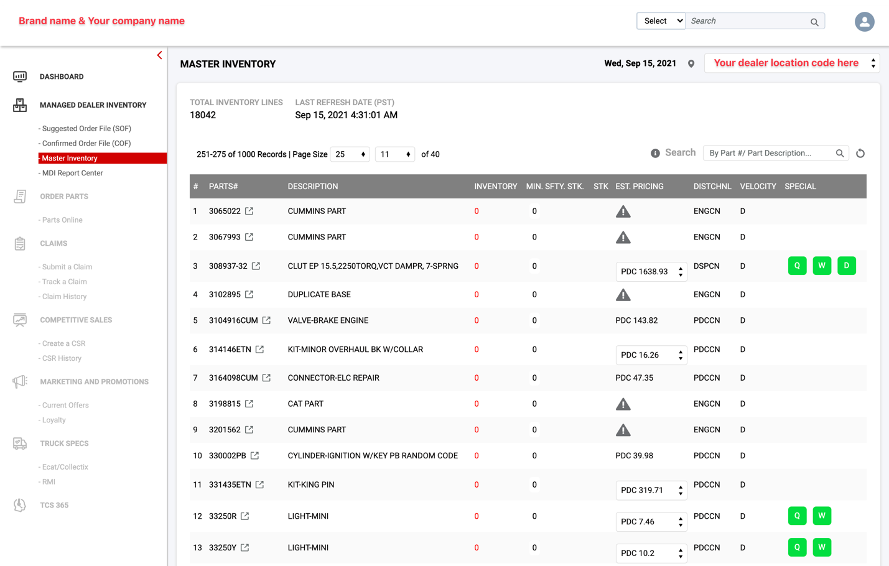Click the Truck Specs truck icon
Viewport: 889px width, 566px height.
20,443
